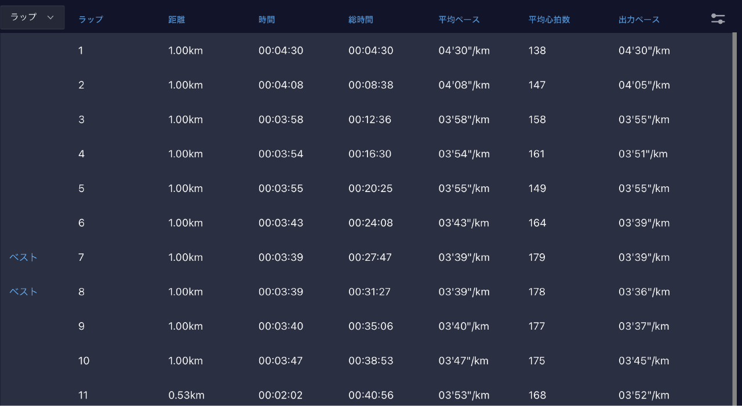
Task: Select the lap time 00:04:08
Action: coord(281,86)
